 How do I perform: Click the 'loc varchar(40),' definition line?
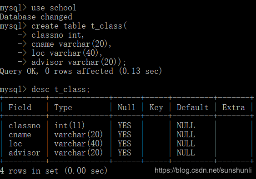tap(67, 53)
